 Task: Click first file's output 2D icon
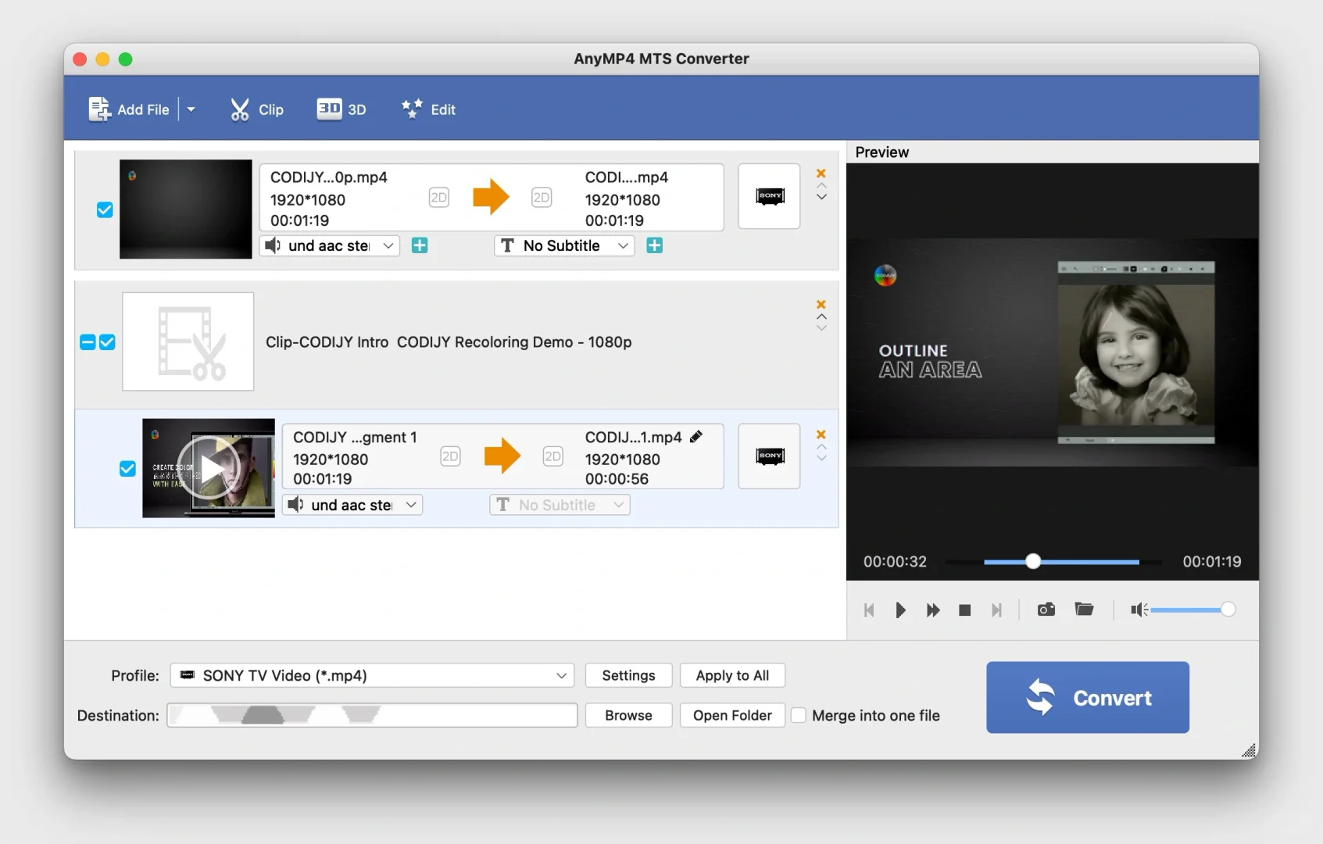(x=542, y=197)
